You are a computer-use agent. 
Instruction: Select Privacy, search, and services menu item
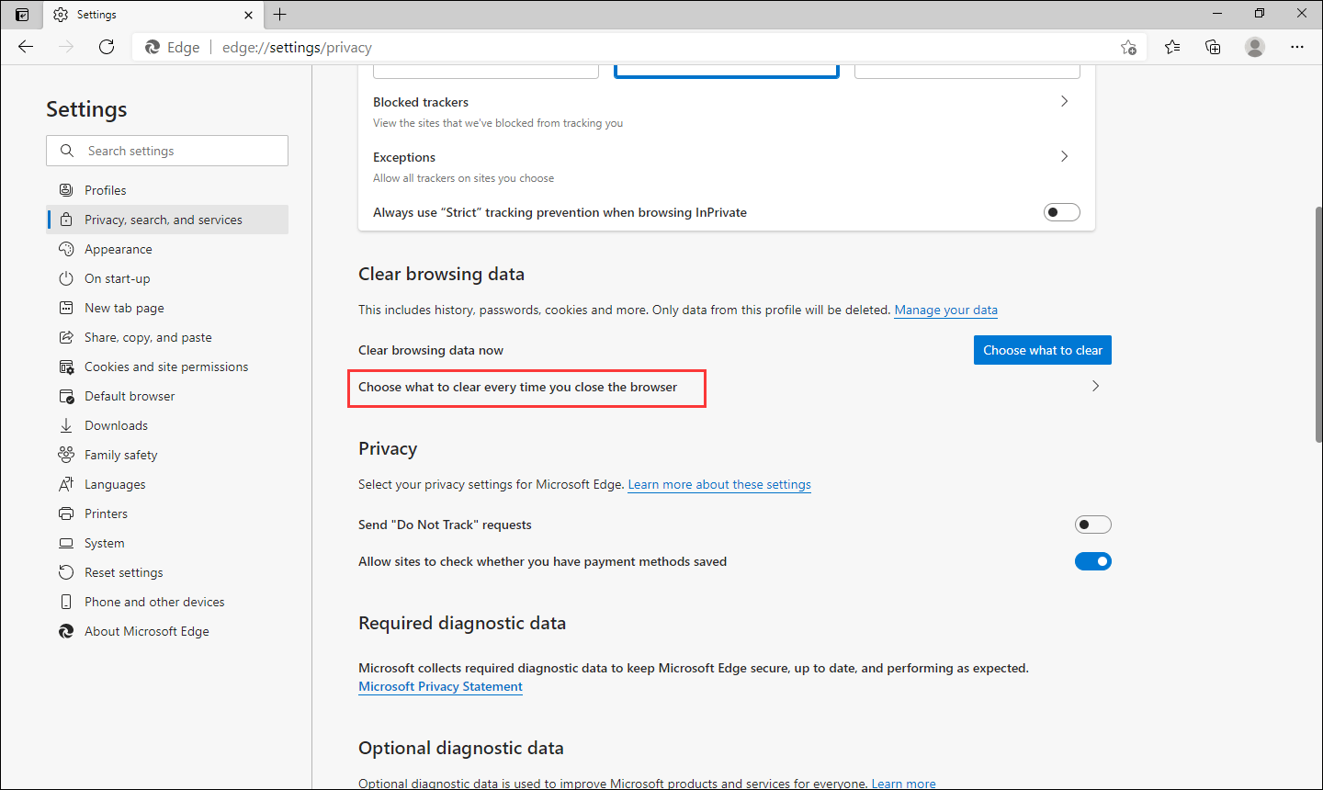coord(164,219)
